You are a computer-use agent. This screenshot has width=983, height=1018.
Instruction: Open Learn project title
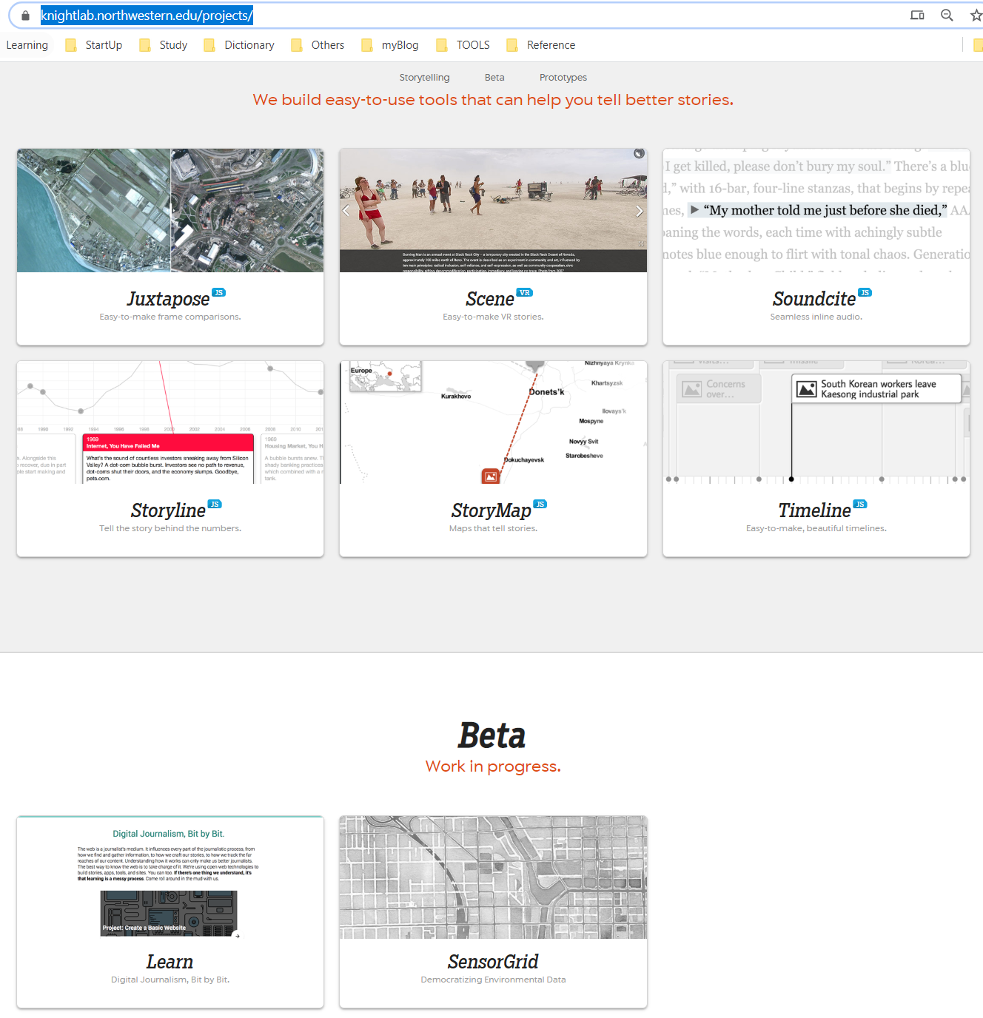click(x=170, y=962)
